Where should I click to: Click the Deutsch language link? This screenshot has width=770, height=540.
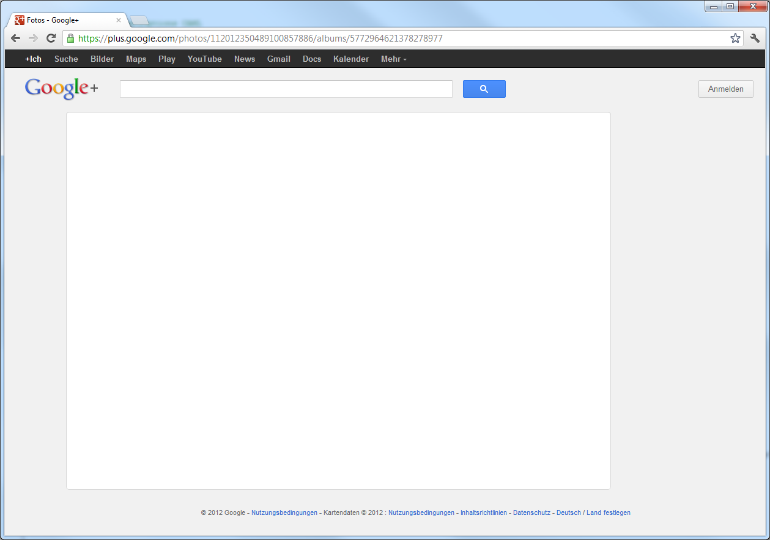tap(569, 513)
